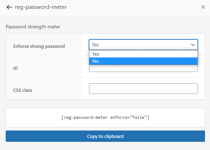210x150 pixels.
Task: Select the highlighted No option in the list
Action: [x=143, y=61]
